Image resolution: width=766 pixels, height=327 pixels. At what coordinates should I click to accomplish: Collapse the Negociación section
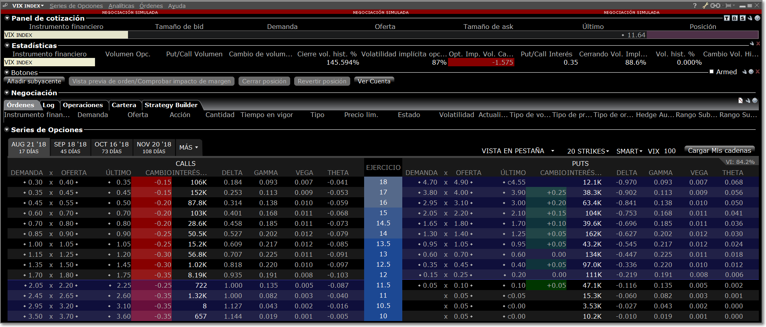pos(7,92)
